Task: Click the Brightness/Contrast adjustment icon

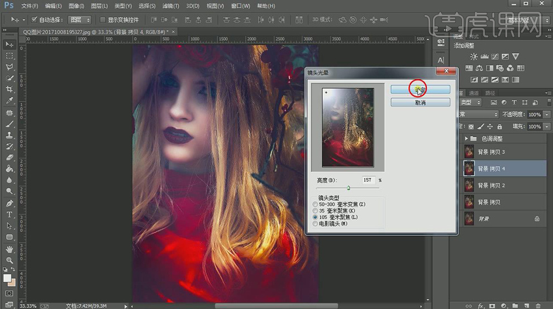Action: click(474, 56)
